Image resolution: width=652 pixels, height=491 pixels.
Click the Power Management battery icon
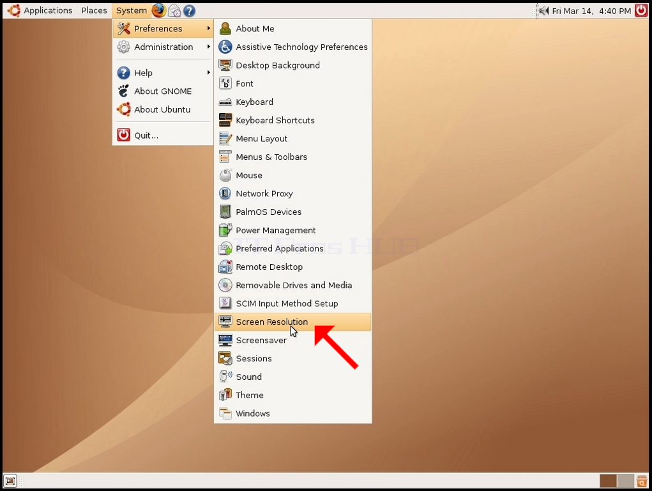click(225, 230)
